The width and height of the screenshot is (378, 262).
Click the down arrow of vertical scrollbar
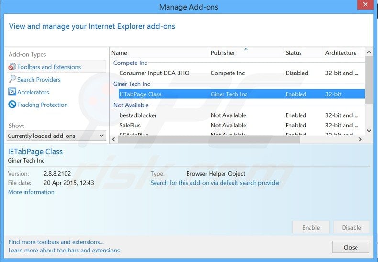(369, 131)
